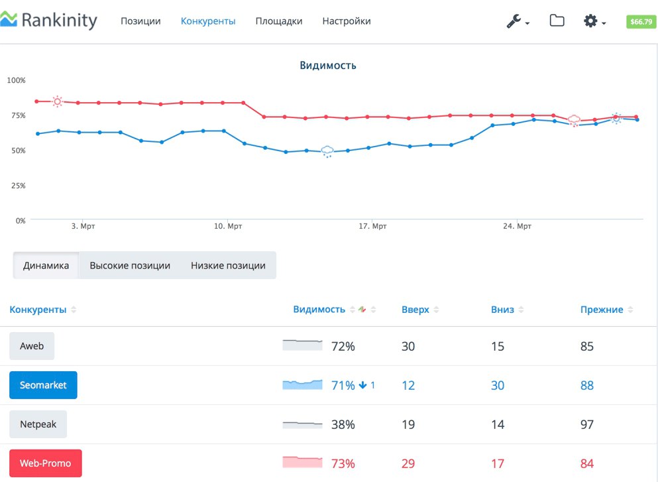Click Netpeak's Прежние value 97
658x482 pixels.
[x=587, y=424]
